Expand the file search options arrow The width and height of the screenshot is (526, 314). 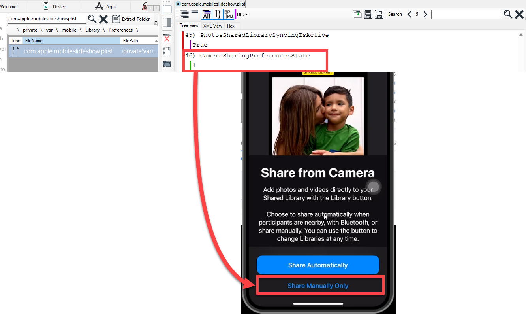(x=156, y=23)
